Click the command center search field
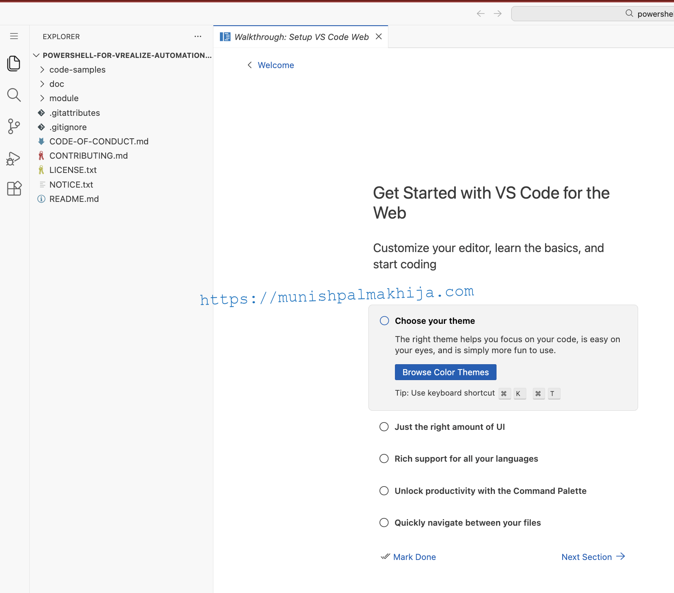 coord(592,14)
